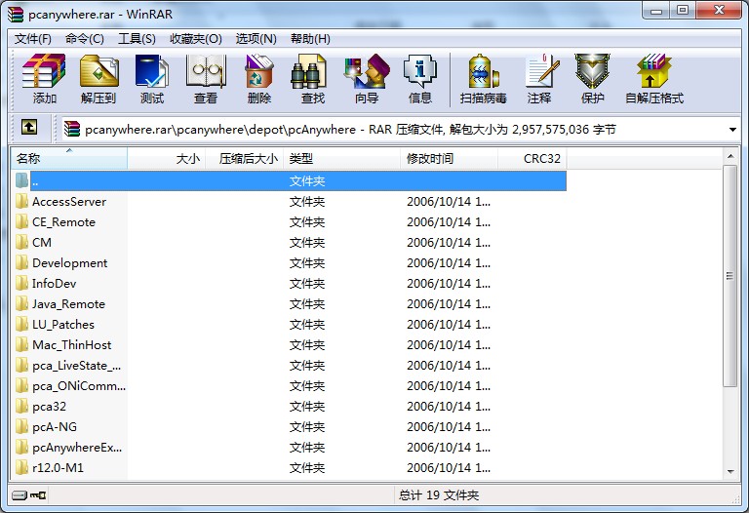
Task: Click the CM folder icon
Action: pyautogui.click(x=22, y=243)
